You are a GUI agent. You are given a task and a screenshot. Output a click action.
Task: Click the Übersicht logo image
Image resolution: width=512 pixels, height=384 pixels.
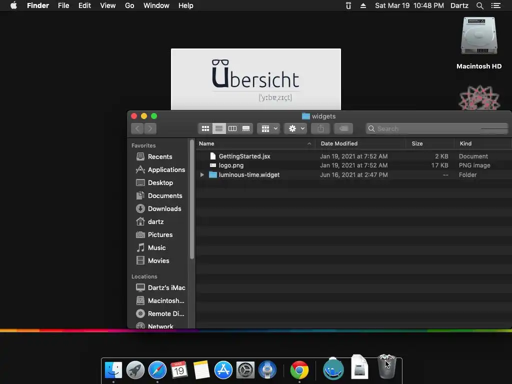[x=256, y=79]
